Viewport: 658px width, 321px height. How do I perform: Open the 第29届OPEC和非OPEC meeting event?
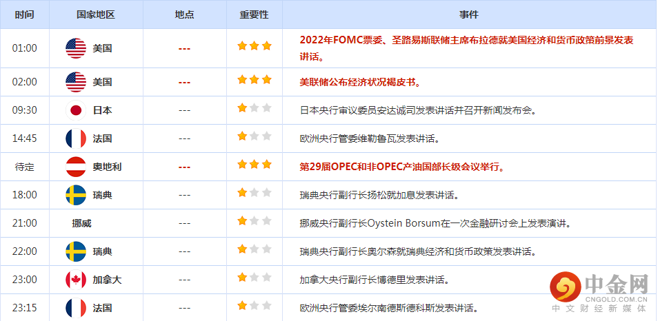(401, 167)
